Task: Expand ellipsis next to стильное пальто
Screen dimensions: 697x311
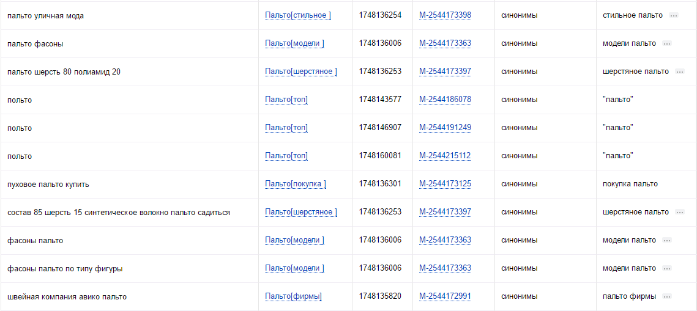Action: (x=674, y=15)
